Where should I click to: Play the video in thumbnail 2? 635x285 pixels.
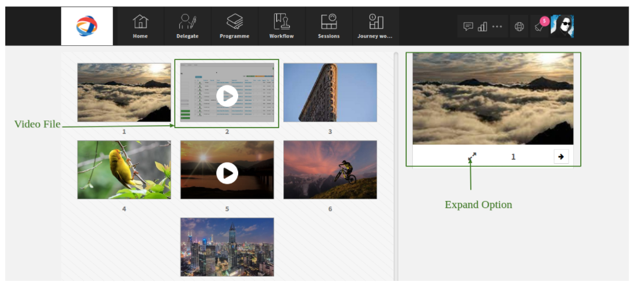(x=227, y=96)
